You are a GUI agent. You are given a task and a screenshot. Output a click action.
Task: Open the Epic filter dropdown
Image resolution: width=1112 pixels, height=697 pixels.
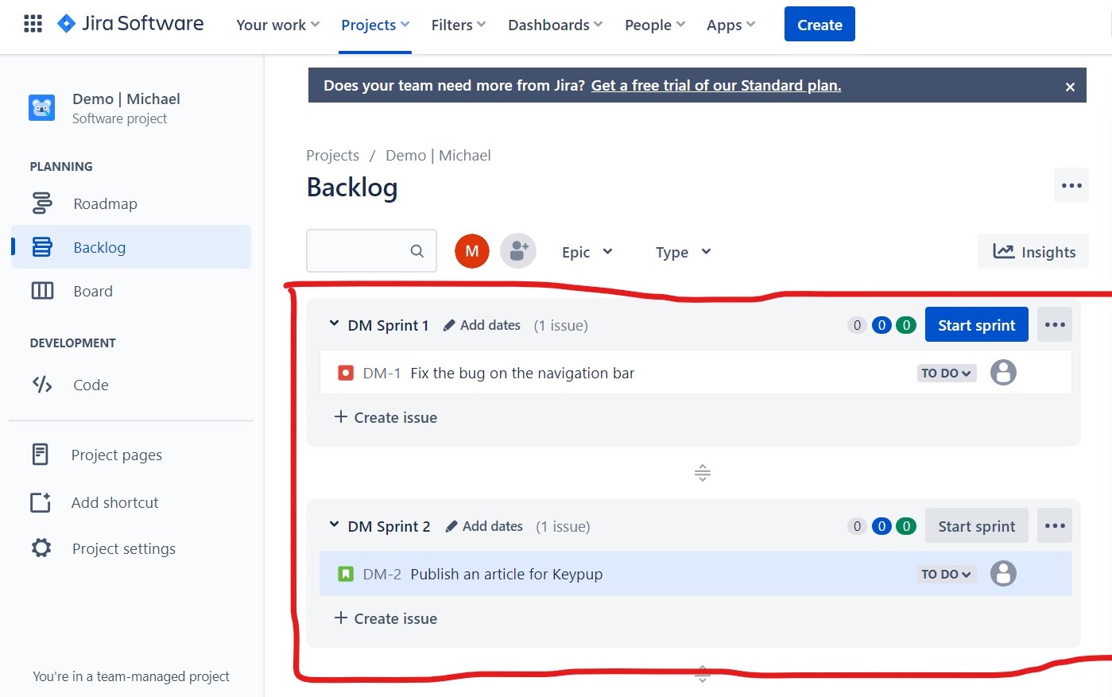[587, 252]
